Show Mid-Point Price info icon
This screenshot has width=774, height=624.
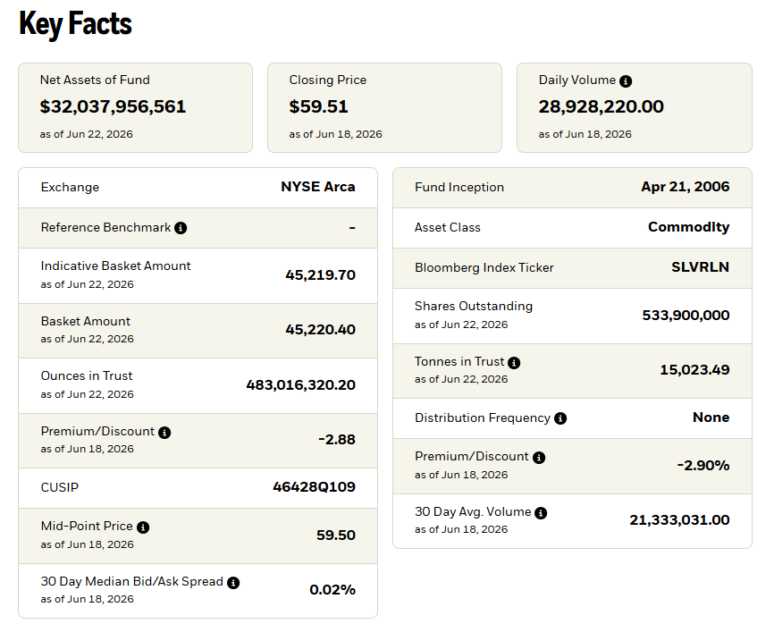click(x=143, y=527)
